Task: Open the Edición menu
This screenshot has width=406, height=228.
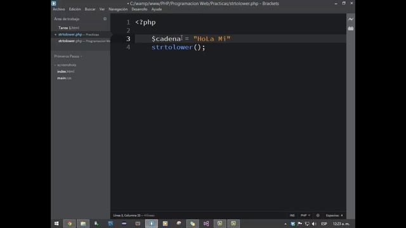Action: pos(75,9)
